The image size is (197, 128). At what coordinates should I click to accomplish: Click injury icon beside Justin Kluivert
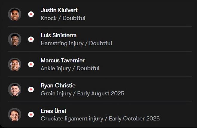pos(31,14)
